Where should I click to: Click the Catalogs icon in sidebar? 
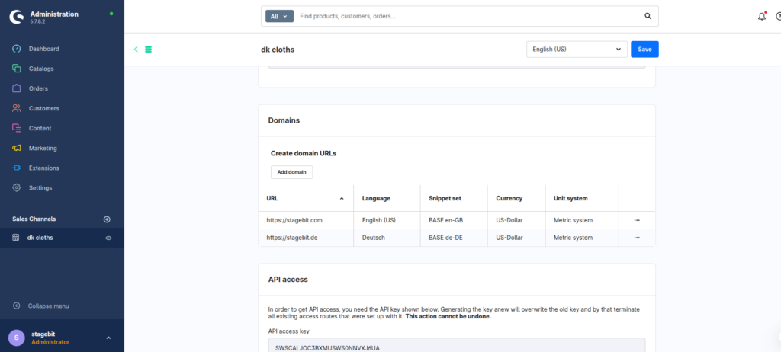tap(17, 69)
